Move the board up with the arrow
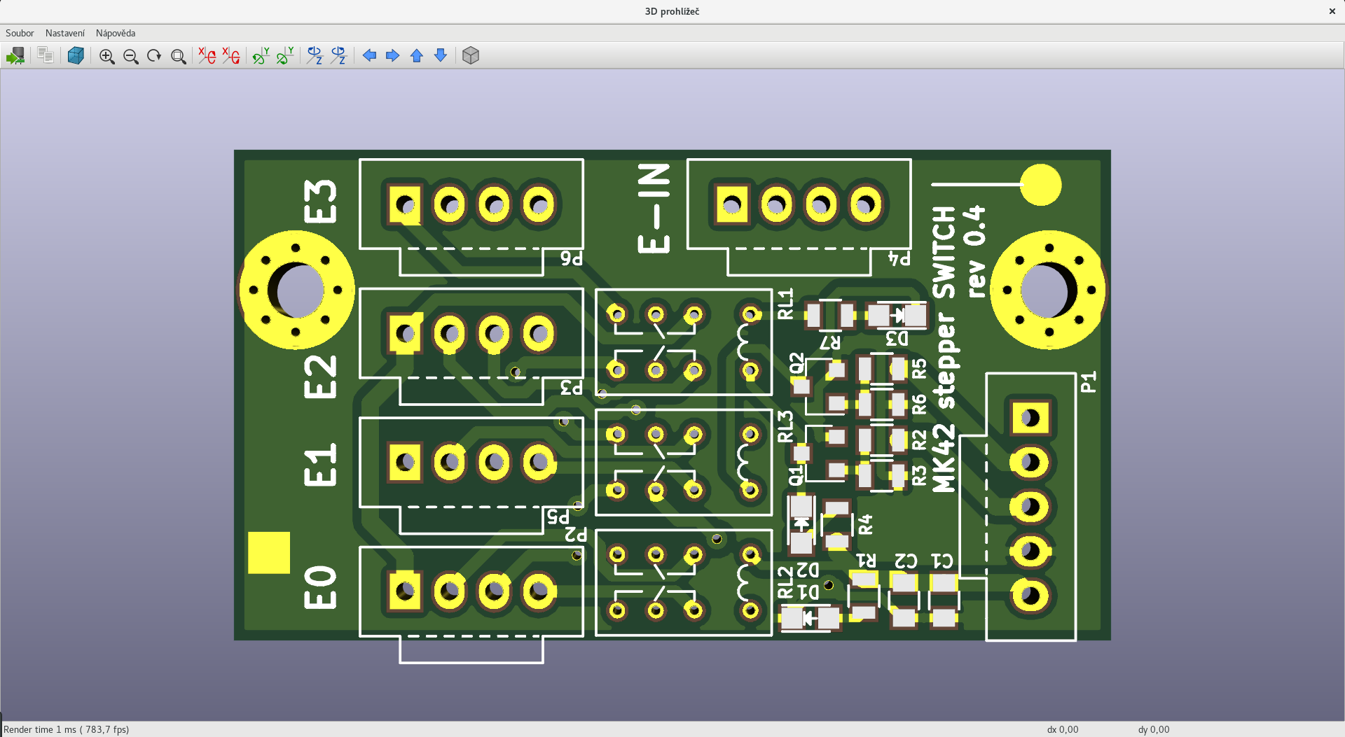Image resolution: width=1345 pixels, height=737 pixels. (417, 56)
